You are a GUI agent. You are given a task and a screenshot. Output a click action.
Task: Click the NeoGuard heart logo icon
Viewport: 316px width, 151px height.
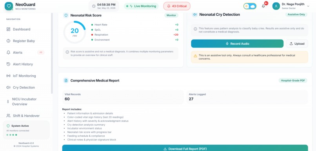9,6
